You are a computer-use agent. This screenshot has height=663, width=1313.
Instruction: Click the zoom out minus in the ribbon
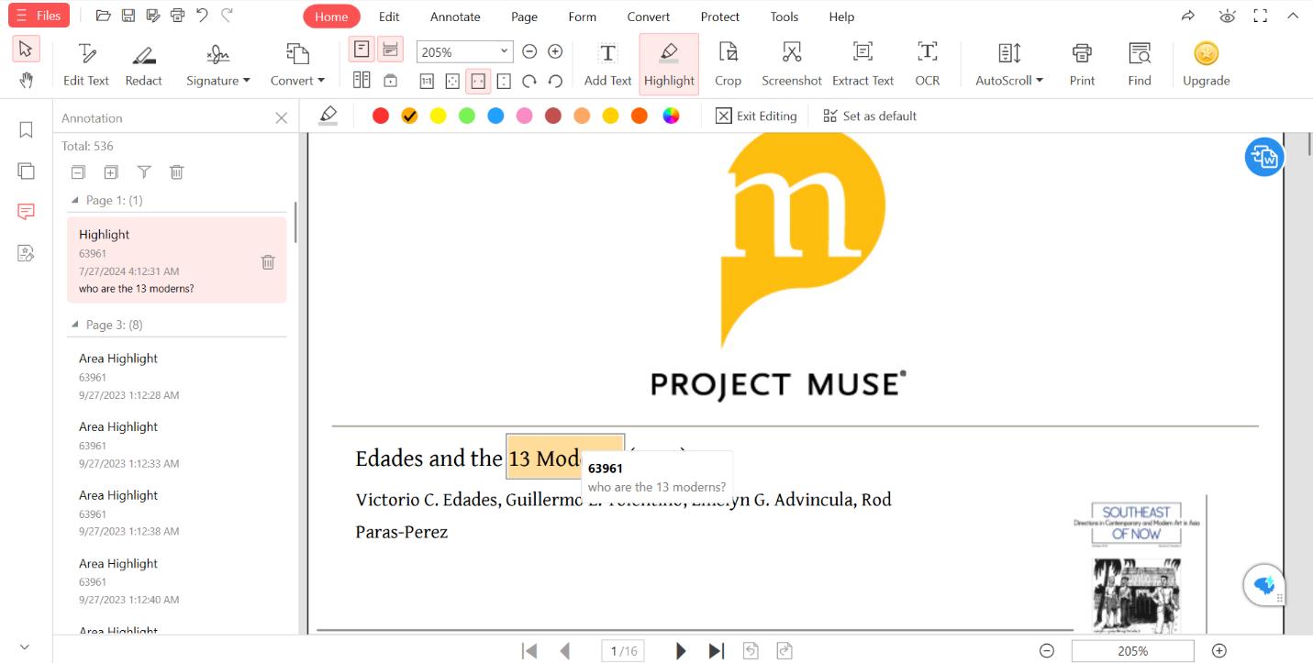(x=529, y=52)
